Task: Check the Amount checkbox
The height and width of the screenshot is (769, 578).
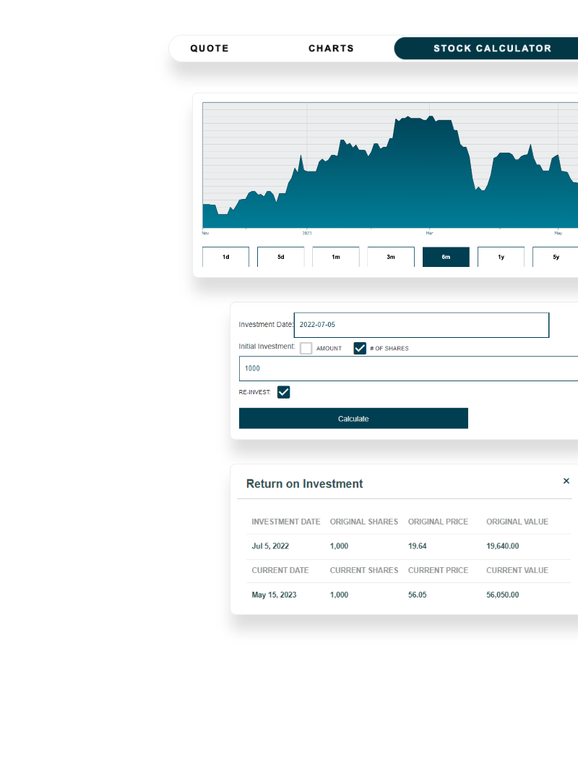Action: coord(306,348)
